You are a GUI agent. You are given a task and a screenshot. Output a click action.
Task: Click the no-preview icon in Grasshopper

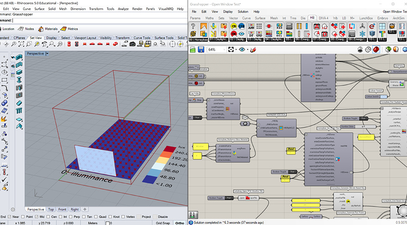360,49
